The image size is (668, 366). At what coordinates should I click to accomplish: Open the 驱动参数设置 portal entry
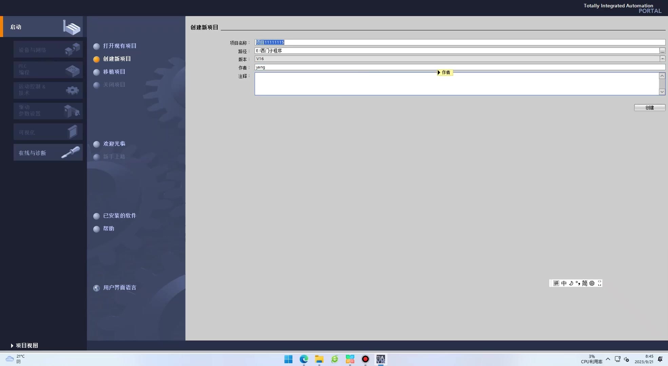click(x=48, y=111)
